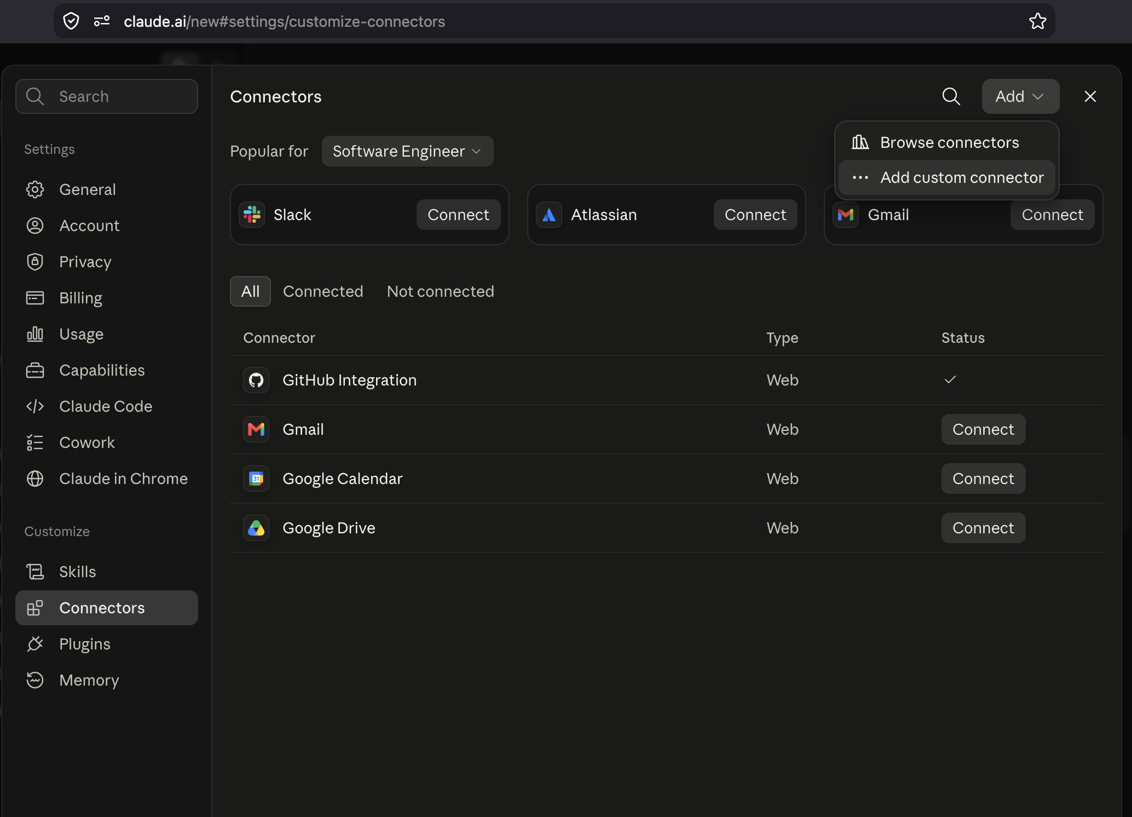
Task: Select Connectors in the sidebar
Action: 107,608
